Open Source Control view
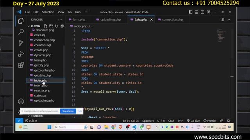Image resolution: width=250 pixels, height=140 pixels. [21, 43]
